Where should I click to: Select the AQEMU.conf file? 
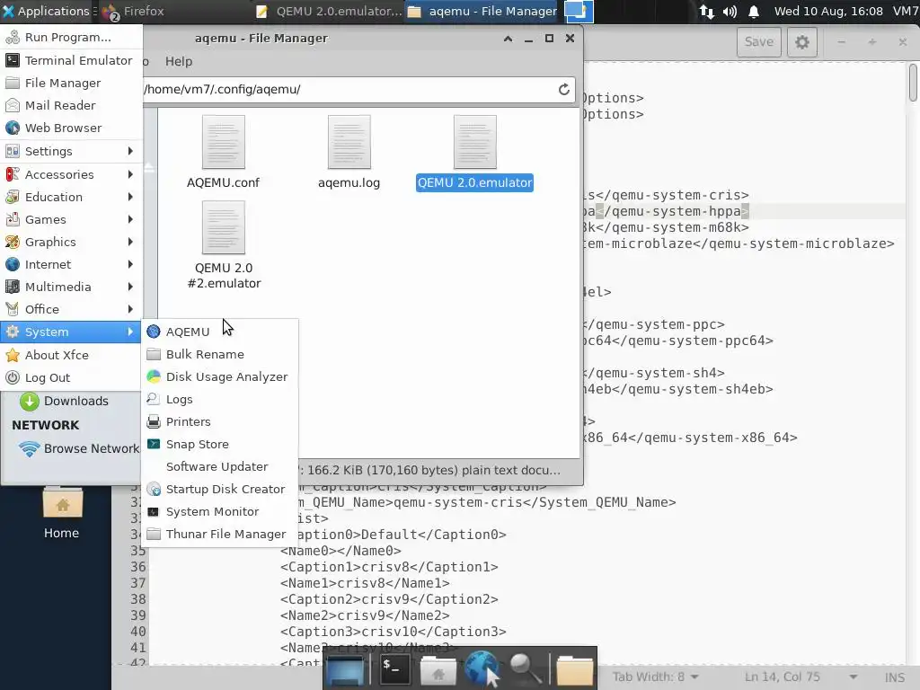223,152
